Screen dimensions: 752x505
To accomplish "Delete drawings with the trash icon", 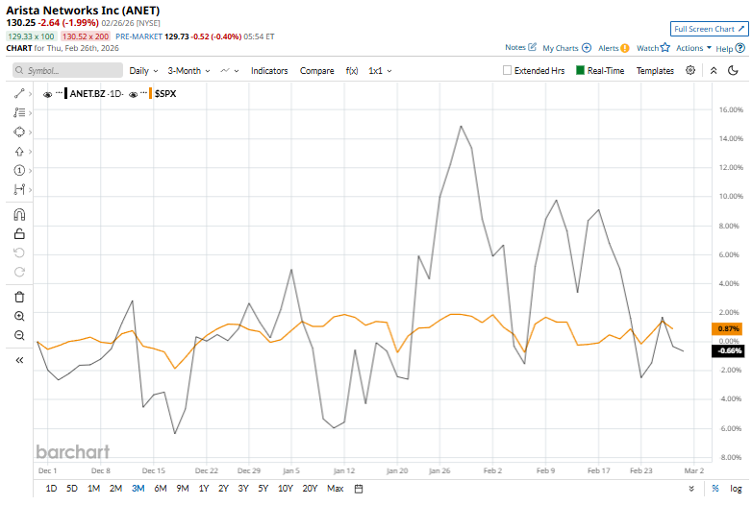I will (19, 297).
